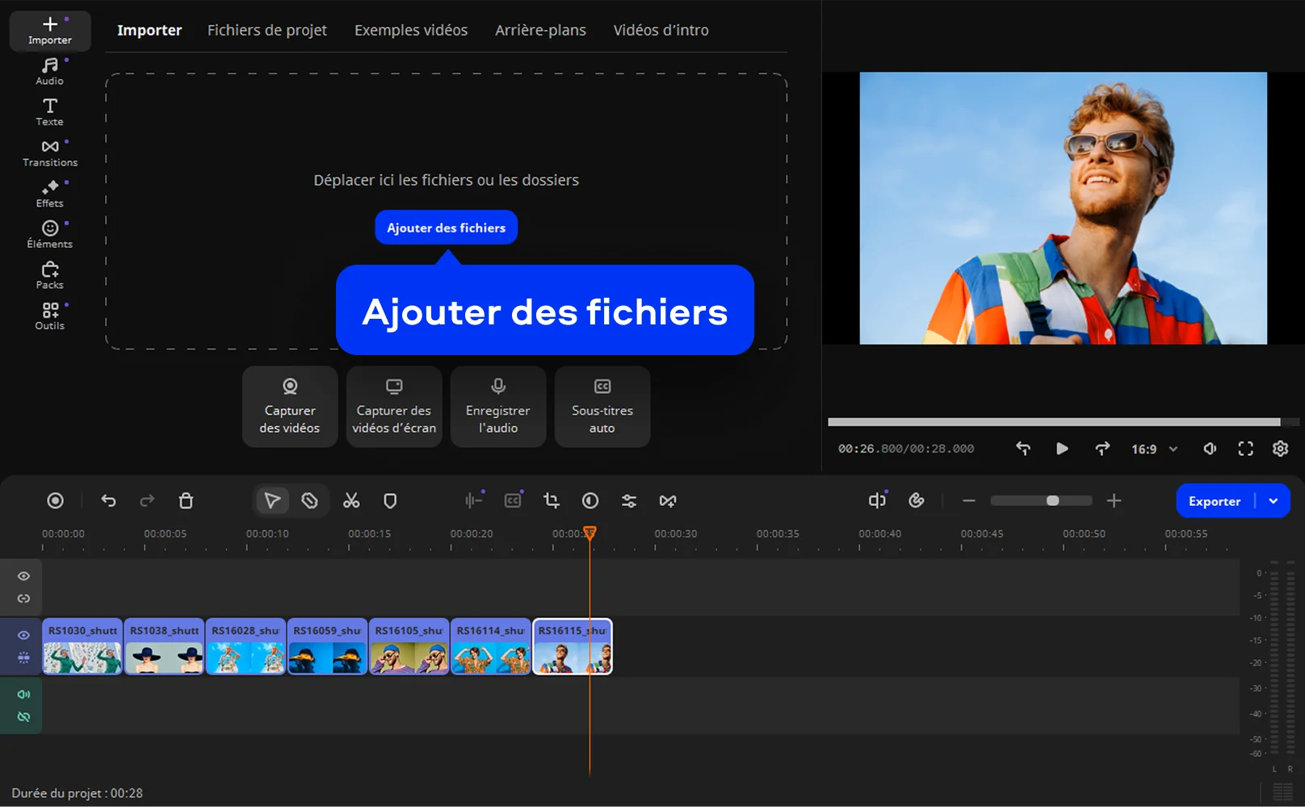Open the color adjustments sliders icon
The width and height of the screenshot is (1305, 807).
(629, 501)
